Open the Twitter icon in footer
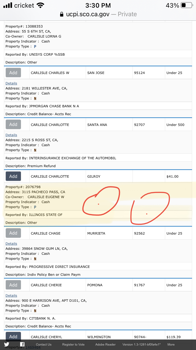Viewport: 196px width, 350px height. [x=7, y=344]
